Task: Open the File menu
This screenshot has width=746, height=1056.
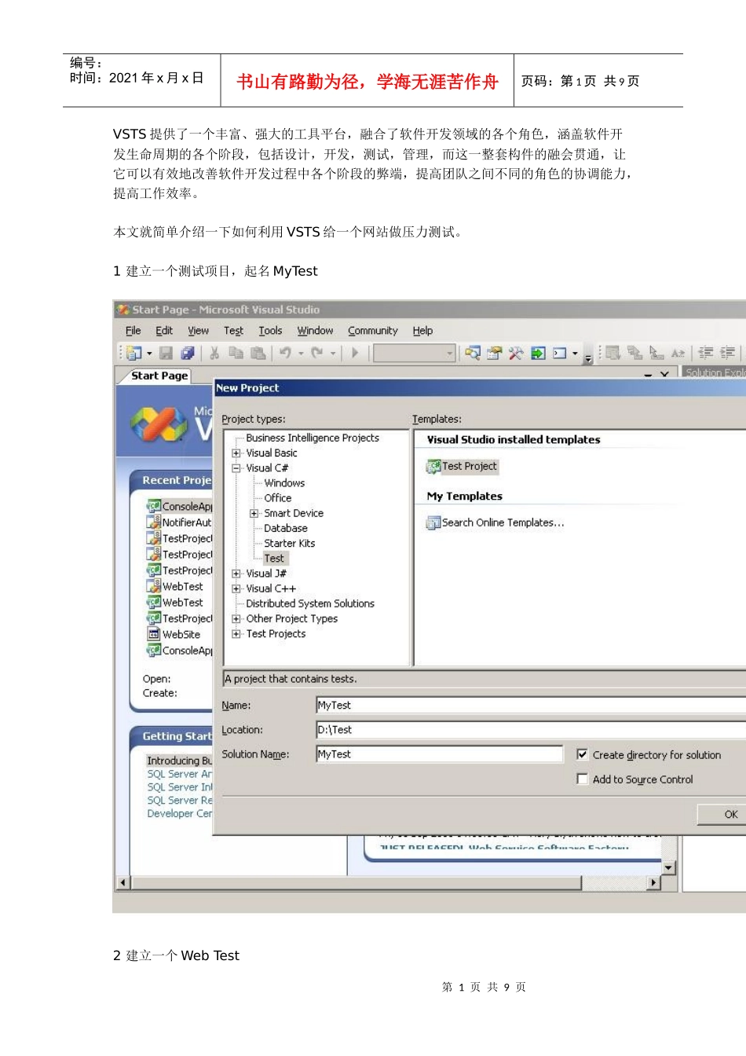Action: pyautogui.click(x=133, y=331)
